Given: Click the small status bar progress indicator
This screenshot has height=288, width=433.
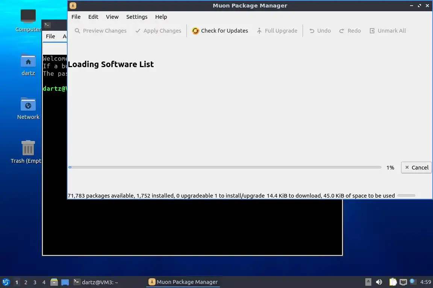Looking at the screenshot, I should pyautogui.click(x=406, y=195).
